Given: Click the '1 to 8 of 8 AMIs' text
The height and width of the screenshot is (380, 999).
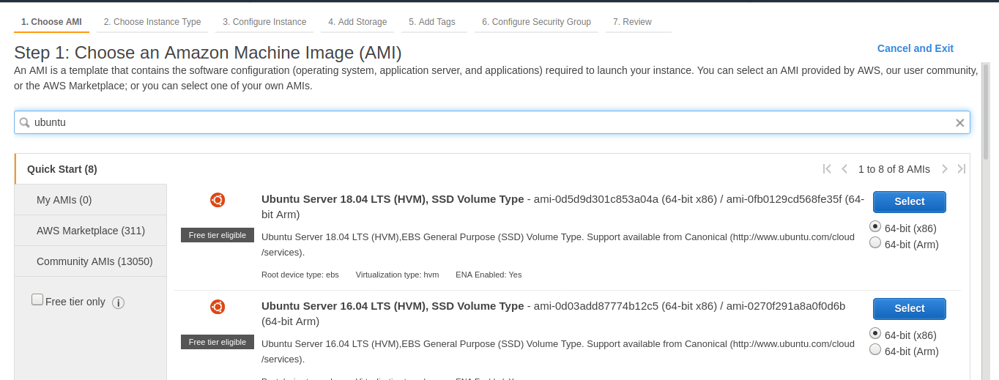Looking at the screenshot, I should coord(894,169).
